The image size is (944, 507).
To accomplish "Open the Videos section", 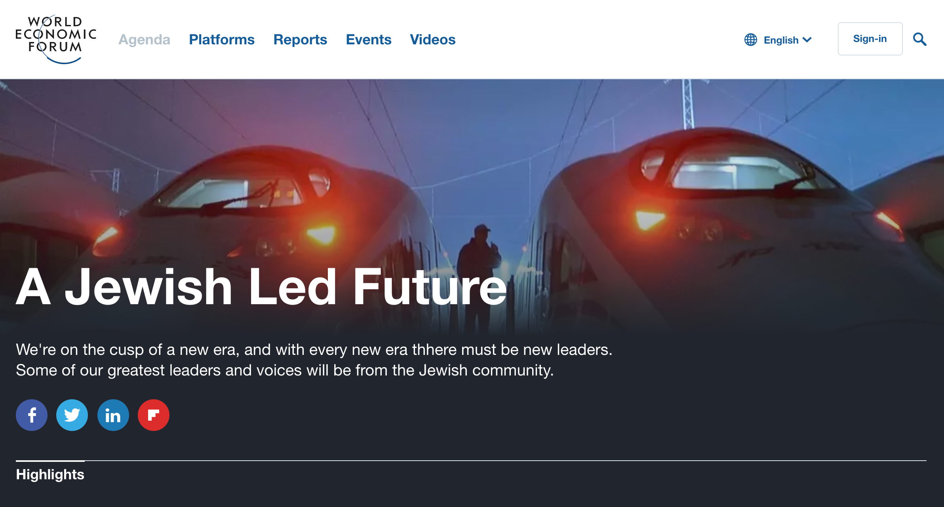I will (x=433, y=39).
